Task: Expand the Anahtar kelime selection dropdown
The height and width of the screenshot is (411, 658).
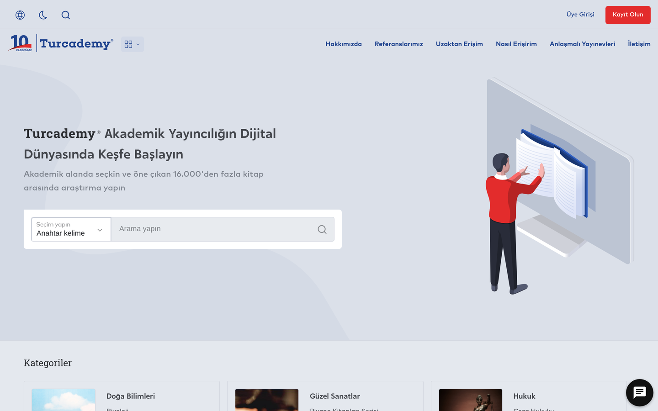Action: (71, 229)
